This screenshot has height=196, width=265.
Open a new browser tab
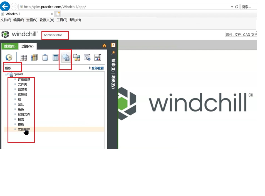pyautogui.click(x=58, y=14)
